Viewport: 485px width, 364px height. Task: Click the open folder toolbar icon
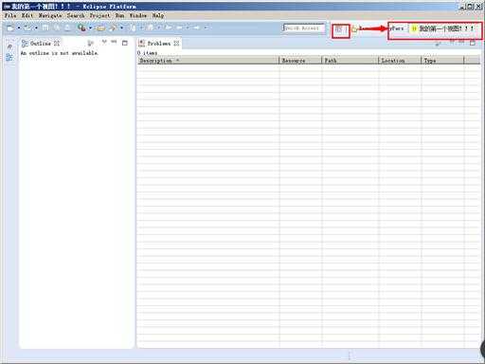(x=100, y=28)
